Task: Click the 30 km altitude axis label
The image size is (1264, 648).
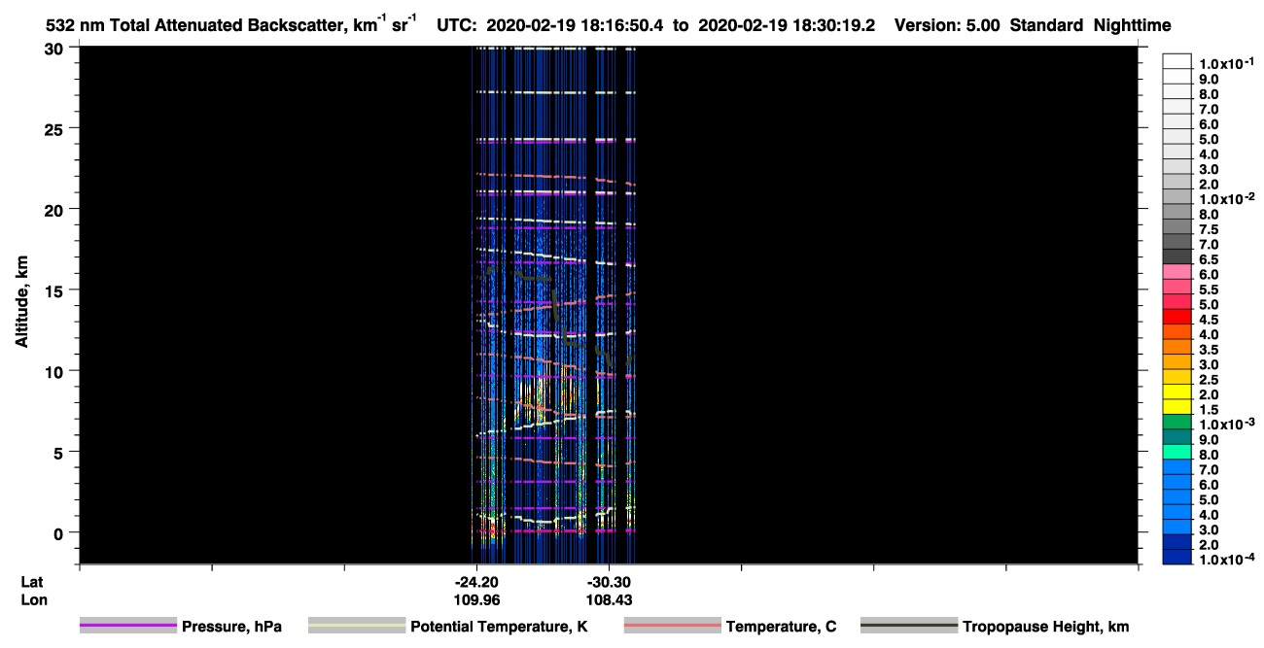Action: tap(55, 48)
